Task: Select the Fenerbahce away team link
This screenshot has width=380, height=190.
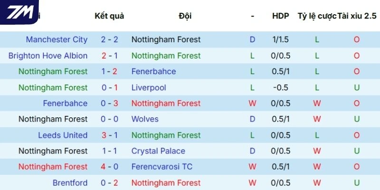Action: (x=153, y=71)
